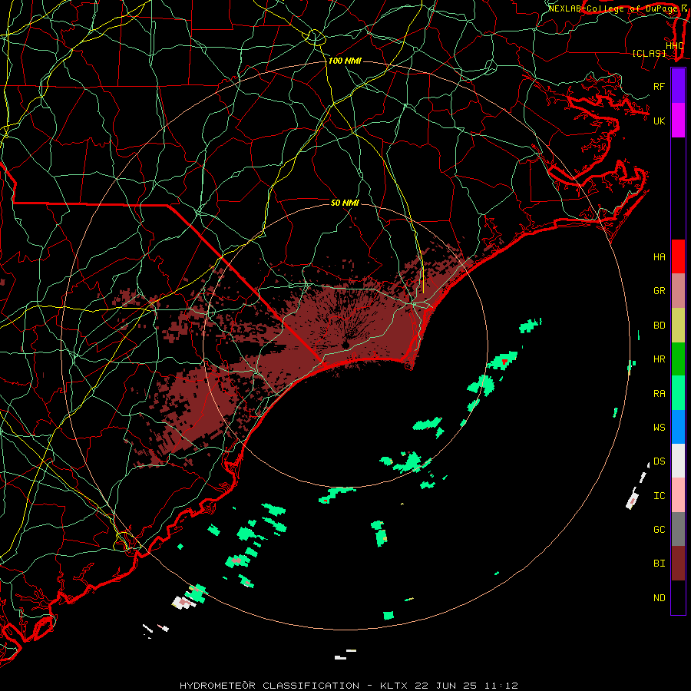Click the HA red legend swatch

[678, 256]
